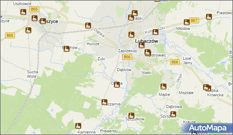
Task: Select the Mądre village label
Action: [164, 94]
